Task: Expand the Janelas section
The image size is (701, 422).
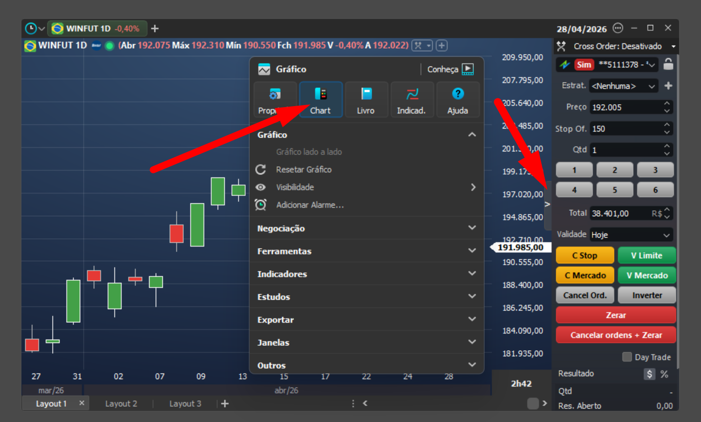Action: tap(367, 342)
